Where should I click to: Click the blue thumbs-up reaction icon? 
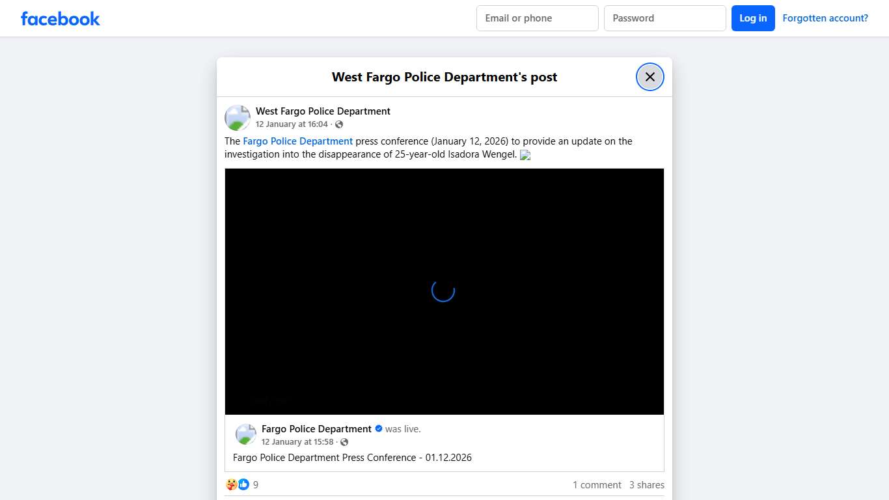[243, 484]
